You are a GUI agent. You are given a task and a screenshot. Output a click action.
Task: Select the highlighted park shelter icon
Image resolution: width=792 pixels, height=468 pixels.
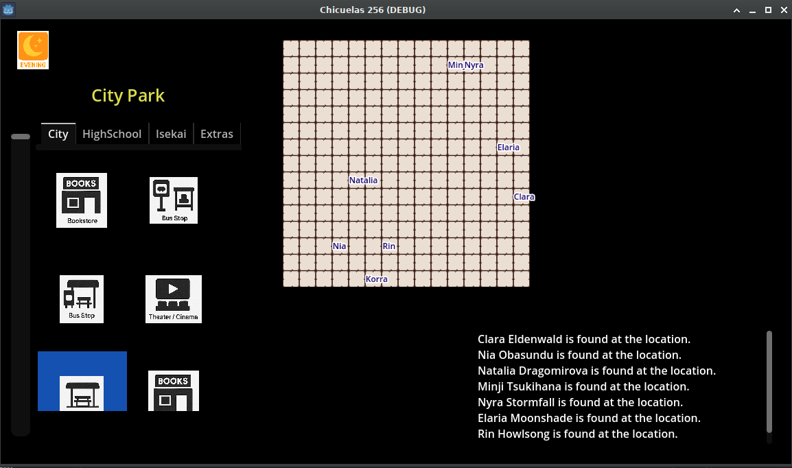[x=82, y=381]
